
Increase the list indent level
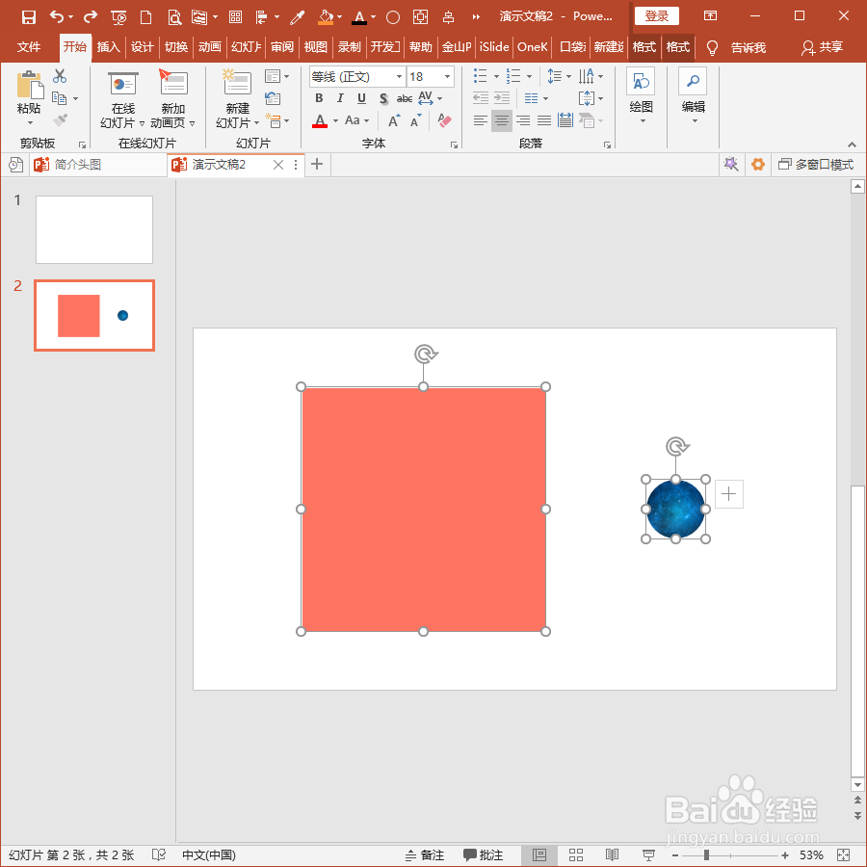(x=502, y=98)
